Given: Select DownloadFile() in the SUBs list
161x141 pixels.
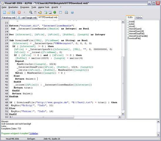Looking at the screenshot, I should (x=134, y=38).
